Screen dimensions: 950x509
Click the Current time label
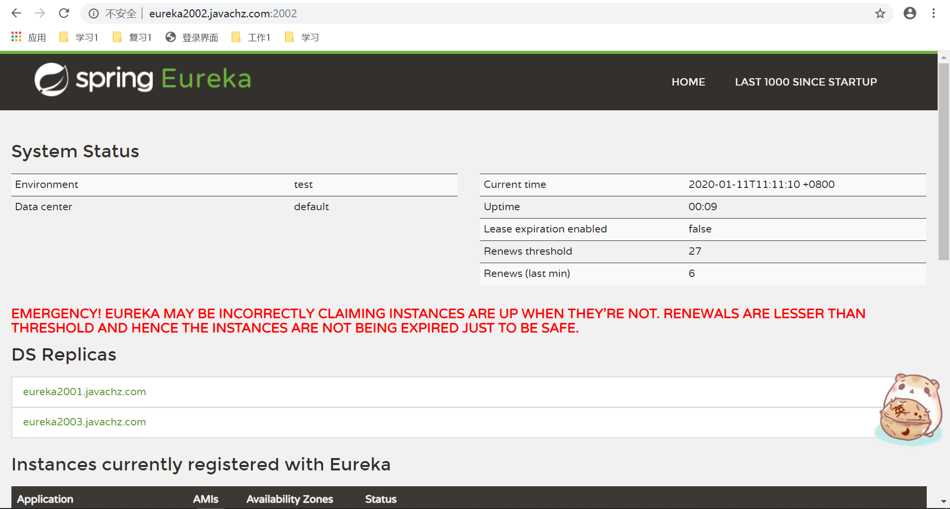coord(515,185)
